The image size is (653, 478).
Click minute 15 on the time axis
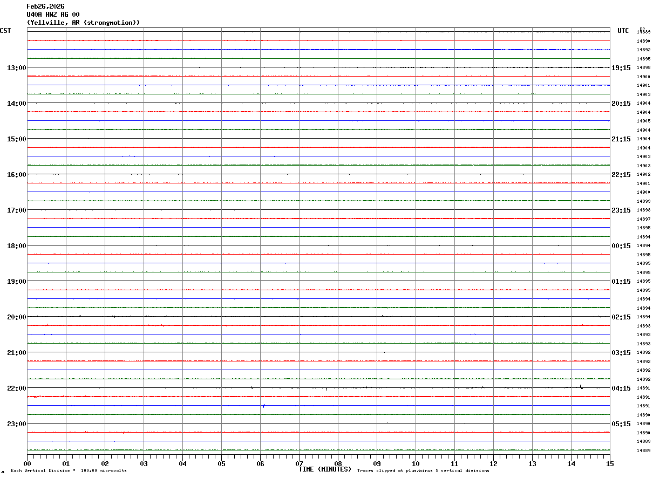pyautogui.click(x=610, y=464)
